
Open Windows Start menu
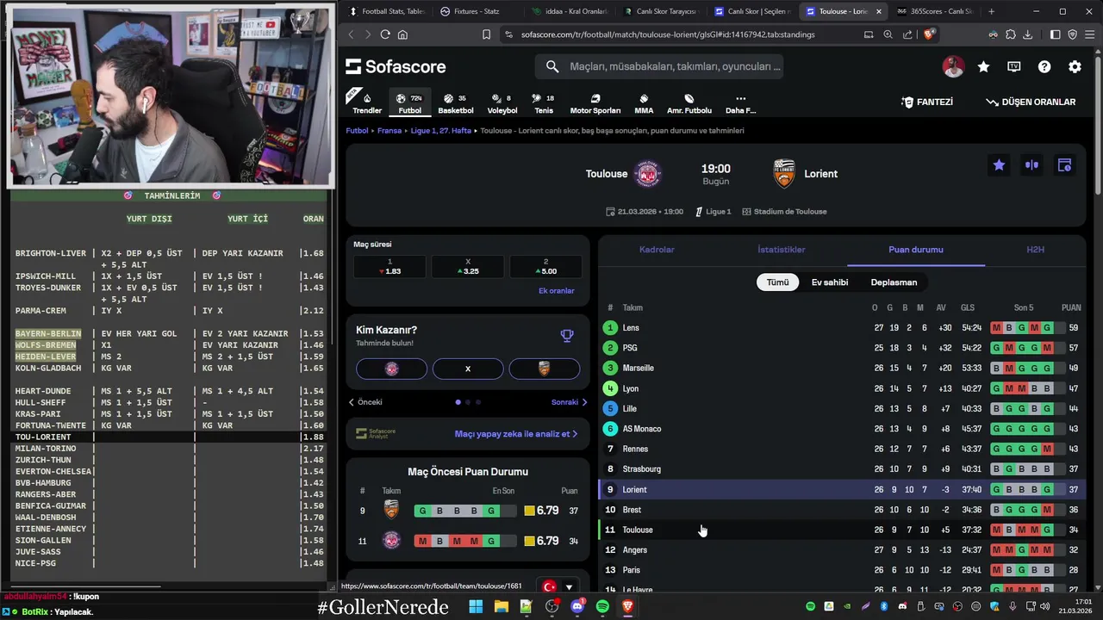tap(476, 606)
